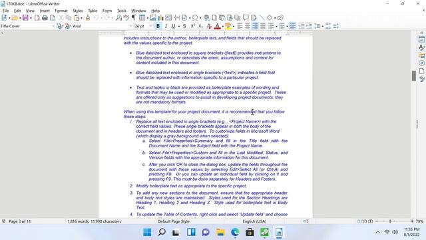Click the New document icon

[x=4, y=18]
